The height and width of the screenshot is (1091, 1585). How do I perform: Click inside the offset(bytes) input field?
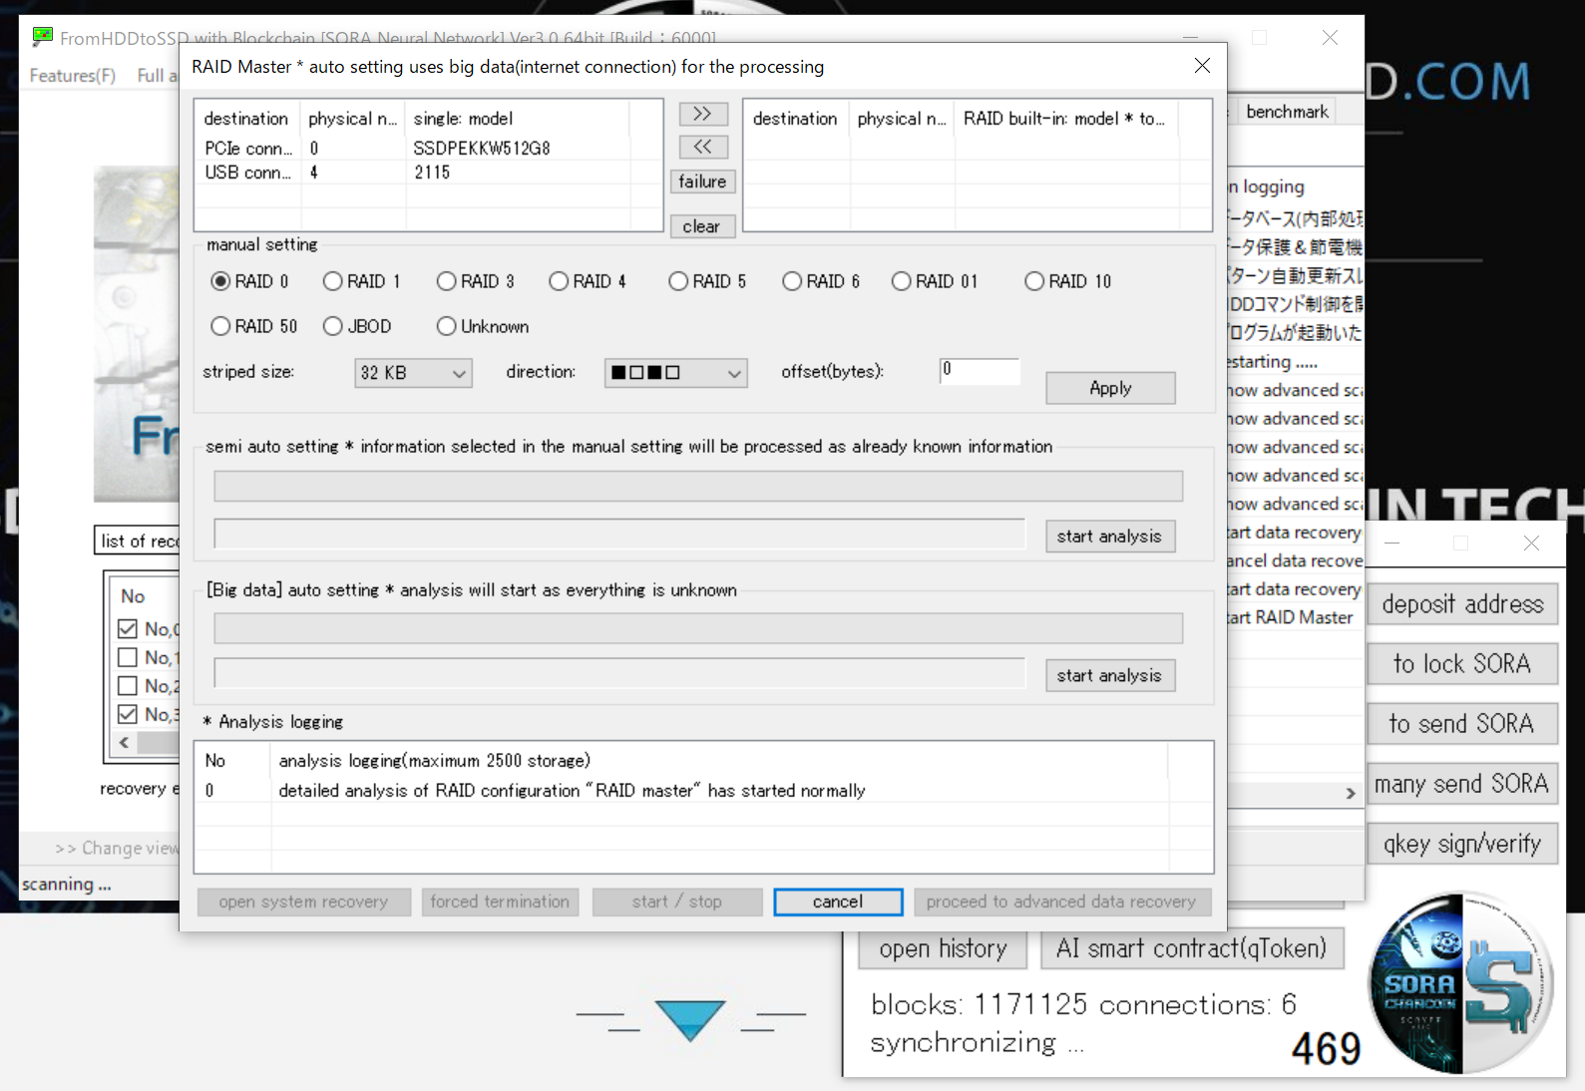point(979,371)
